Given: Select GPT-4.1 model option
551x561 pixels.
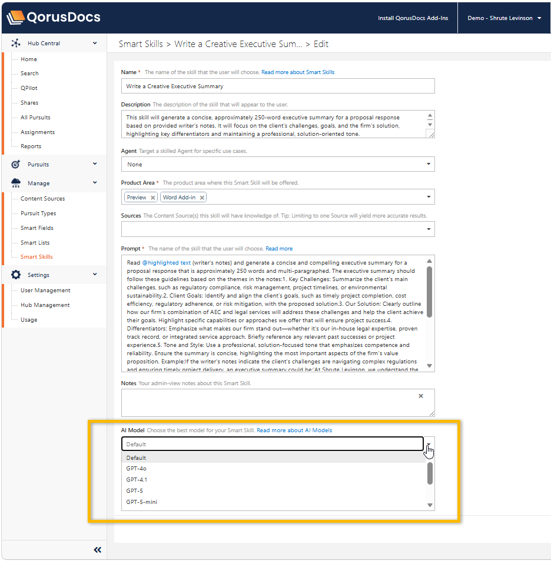Looking at the screenshot, I should 273,479.
